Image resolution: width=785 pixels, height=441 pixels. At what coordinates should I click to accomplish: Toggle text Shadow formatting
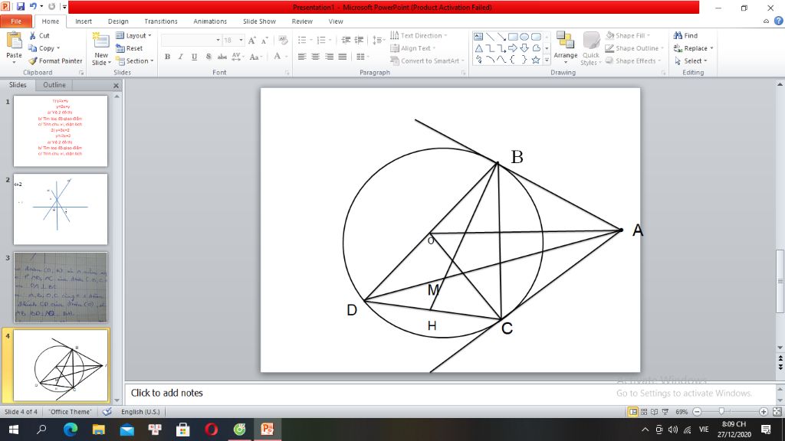pos(209,57)
